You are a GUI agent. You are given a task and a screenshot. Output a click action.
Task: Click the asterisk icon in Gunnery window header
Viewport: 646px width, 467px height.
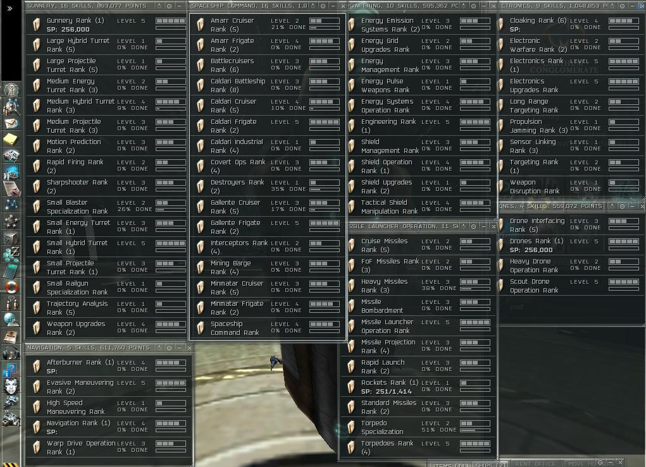click(x=159, y=6)
